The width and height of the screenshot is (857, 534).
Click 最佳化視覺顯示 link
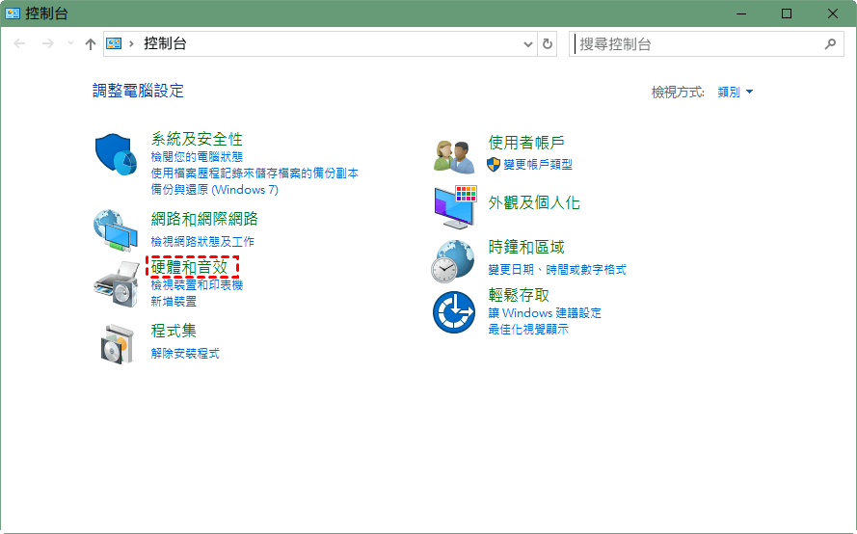528,330
